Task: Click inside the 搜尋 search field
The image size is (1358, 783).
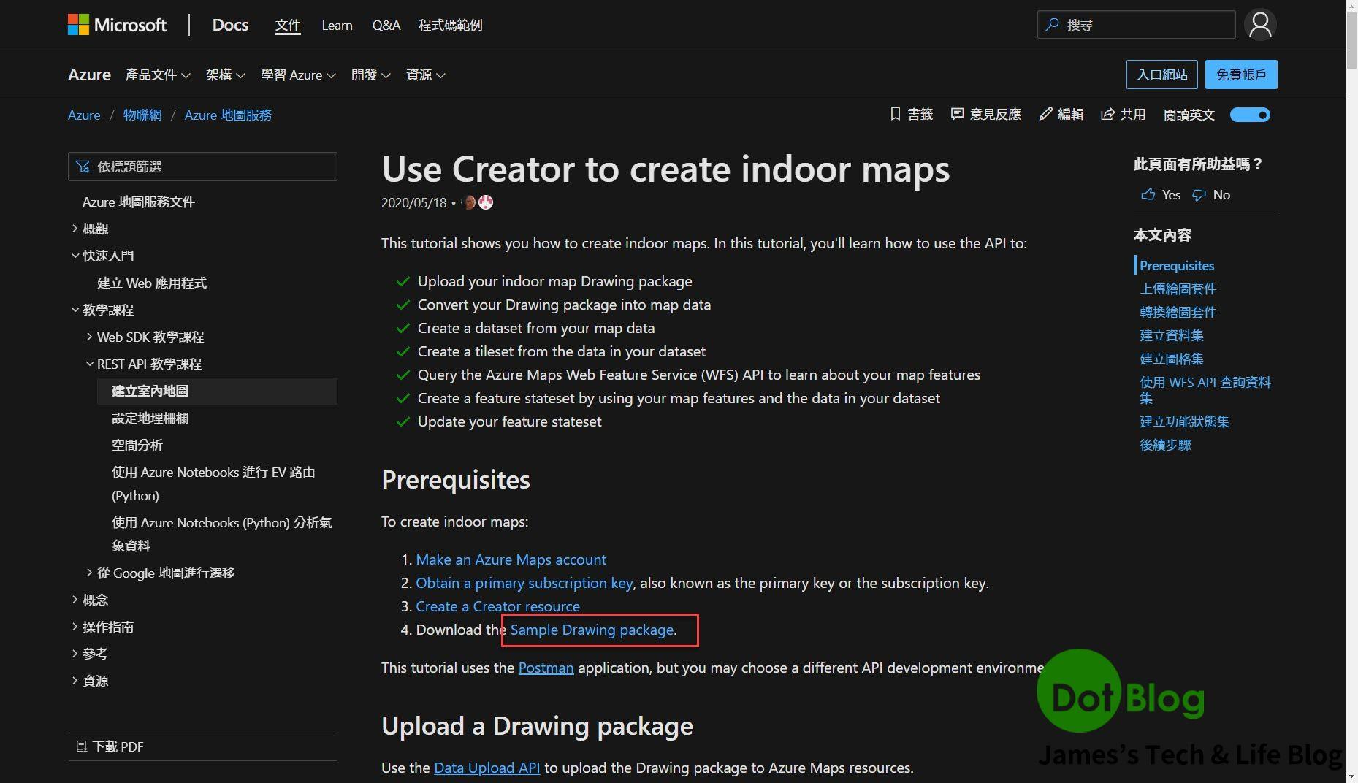Action: coord(1140,24)
